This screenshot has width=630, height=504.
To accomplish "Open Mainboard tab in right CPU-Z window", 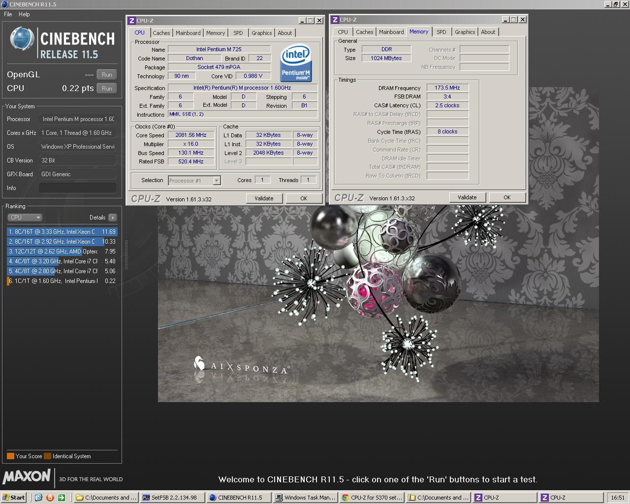I will [391, 32].
